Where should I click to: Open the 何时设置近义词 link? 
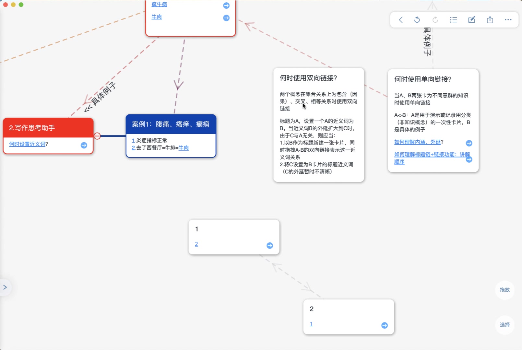pos(27,144)
